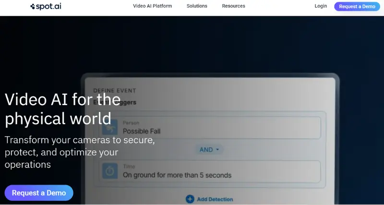The width and height of the screenshot is (384, 205).
Task: Open the Resources menu
Action: point(233,6)
